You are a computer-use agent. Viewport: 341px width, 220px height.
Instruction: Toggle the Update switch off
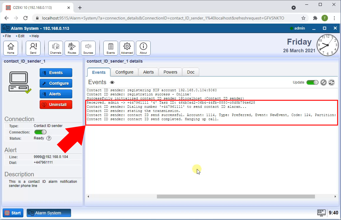coord(312,82)
